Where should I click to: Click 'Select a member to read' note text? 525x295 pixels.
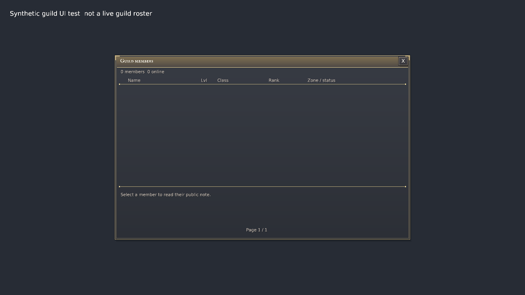(x=166, y=195)
